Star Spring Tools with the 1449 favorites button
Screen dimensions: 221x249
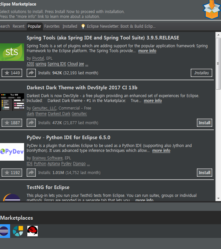coord(12,73)
